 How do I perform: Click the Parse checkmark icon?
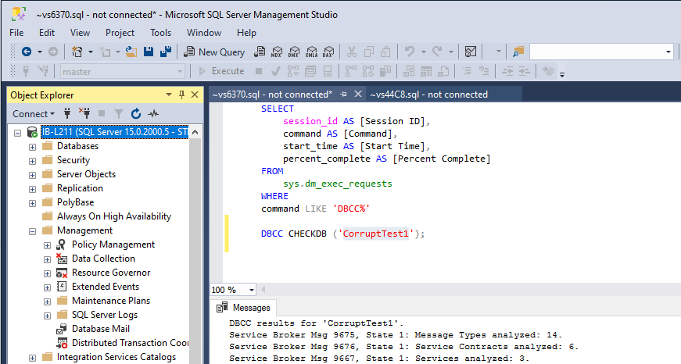pyautogui.click(x=275, y=71)
